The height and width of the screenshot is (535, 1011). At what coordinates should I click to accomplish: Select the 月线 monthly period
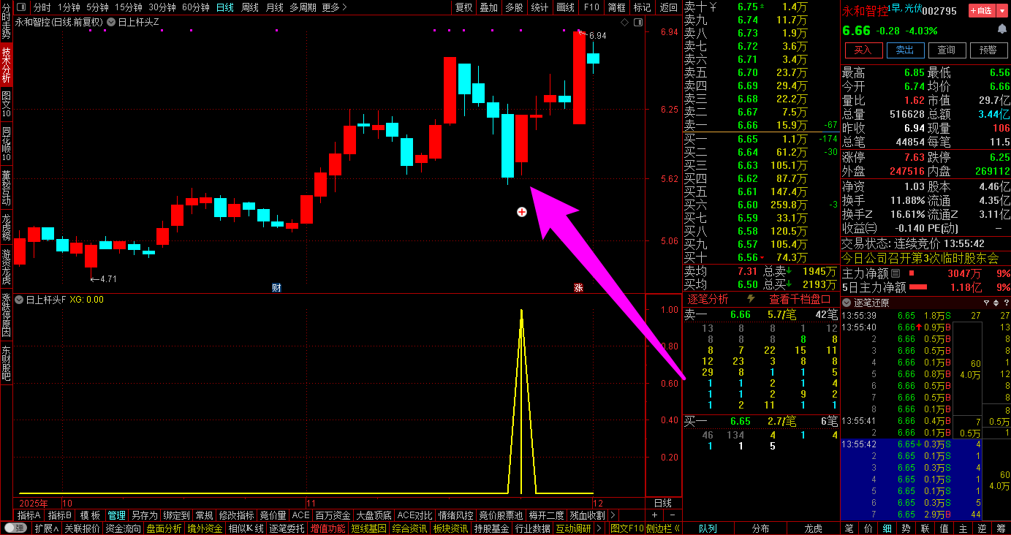(x=274, y=7)
